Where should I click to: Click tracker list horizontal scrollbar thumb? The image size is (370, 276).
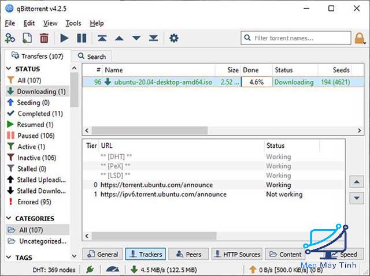(x=154, y=236)
